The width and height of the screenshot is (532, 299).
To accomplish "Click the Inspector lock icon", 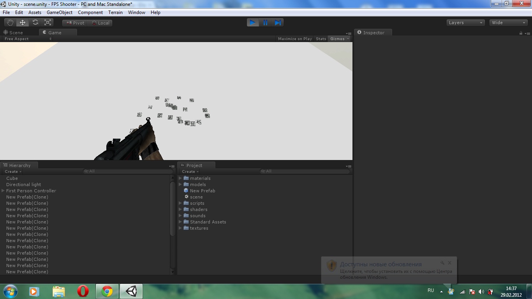I will coord(521,33).
